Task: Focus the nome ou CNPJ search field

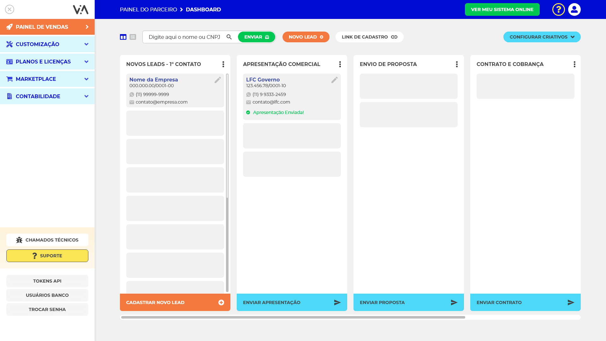Action: click(184, 37)
